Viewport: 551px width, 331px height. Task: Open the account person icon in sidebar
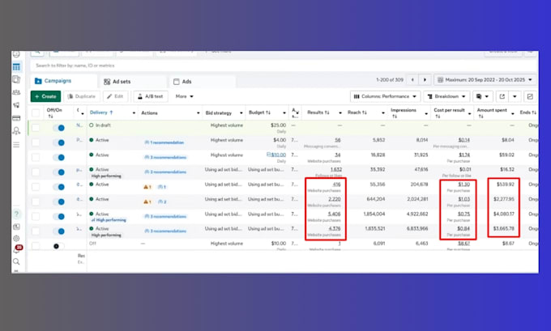point(16,131)
